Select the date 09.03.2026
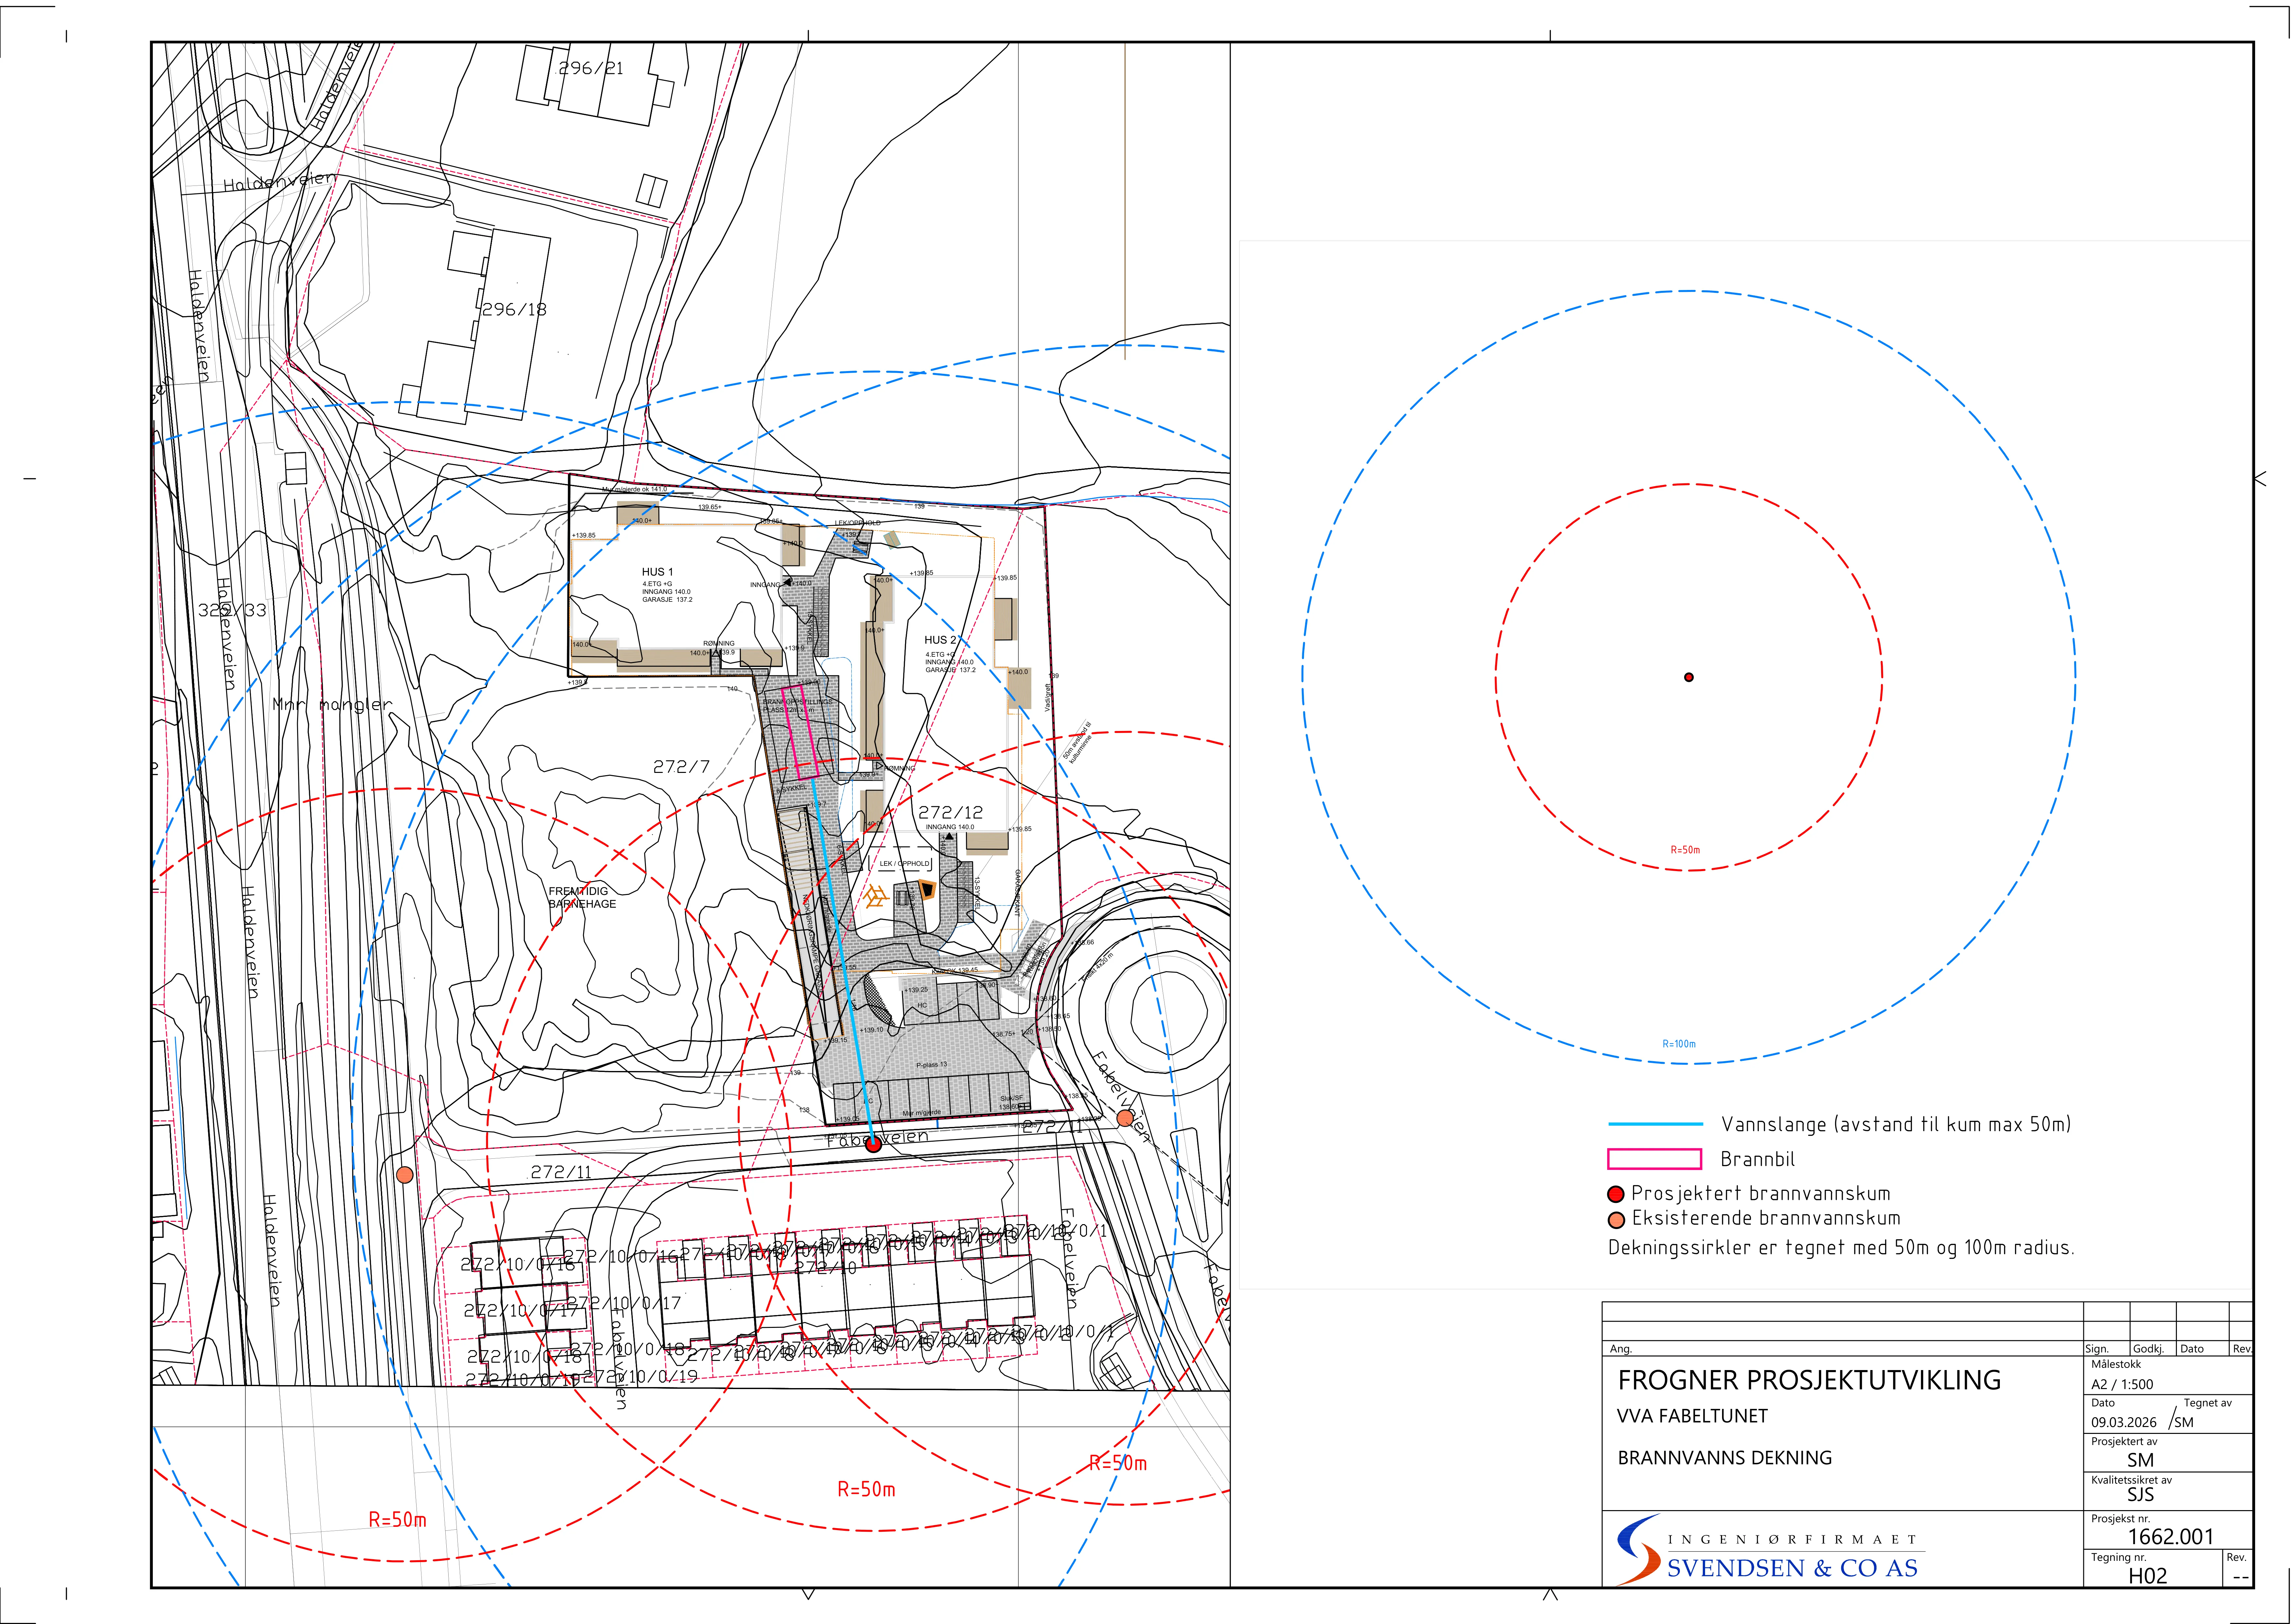The image size is (2296, 1624). pos(2124,1422)
